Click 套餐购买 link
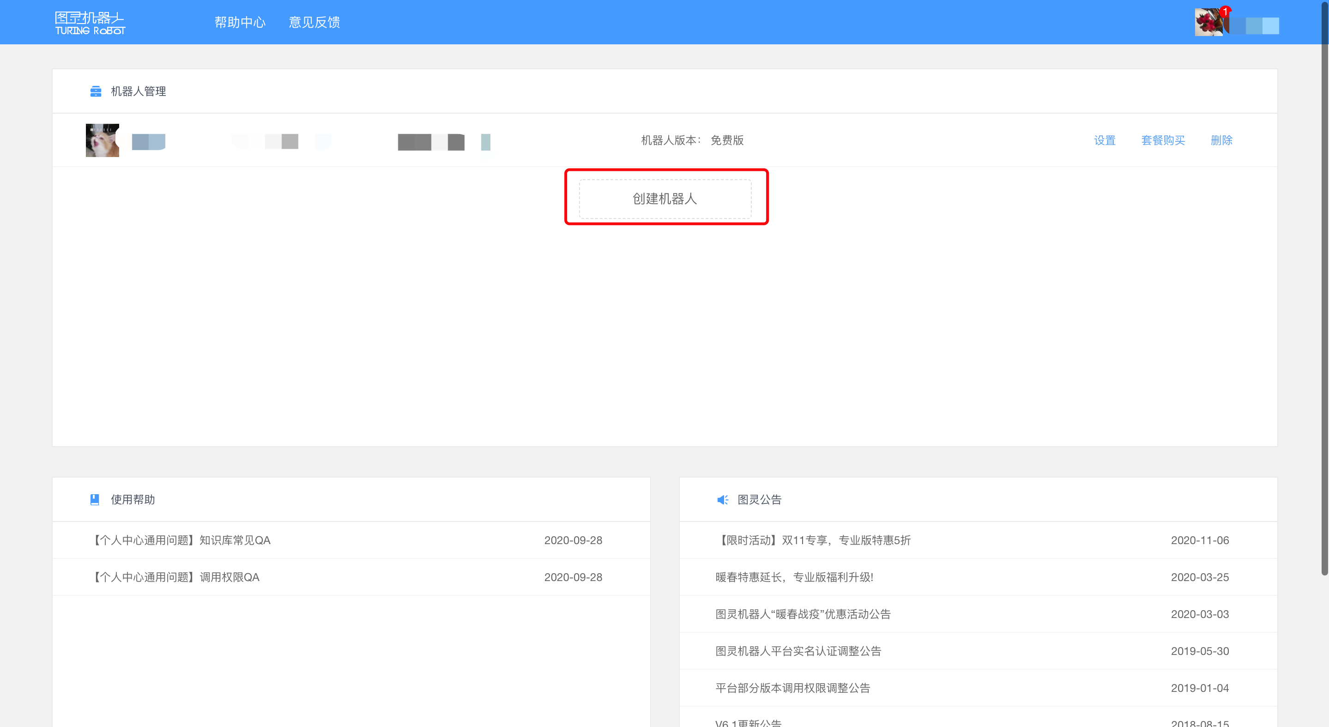This screenshot has height=727, width=1329. click(x=1163, y=140)
